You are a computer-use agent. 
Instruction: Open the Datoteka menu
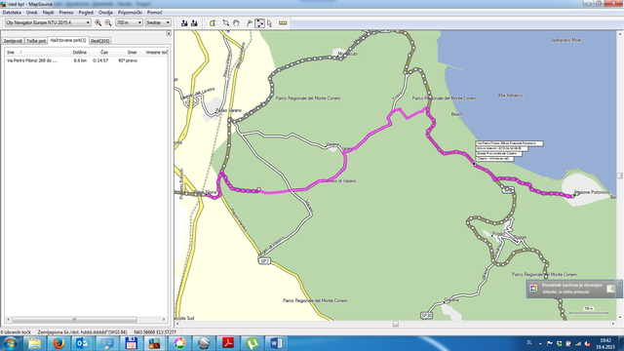(12, 13)
